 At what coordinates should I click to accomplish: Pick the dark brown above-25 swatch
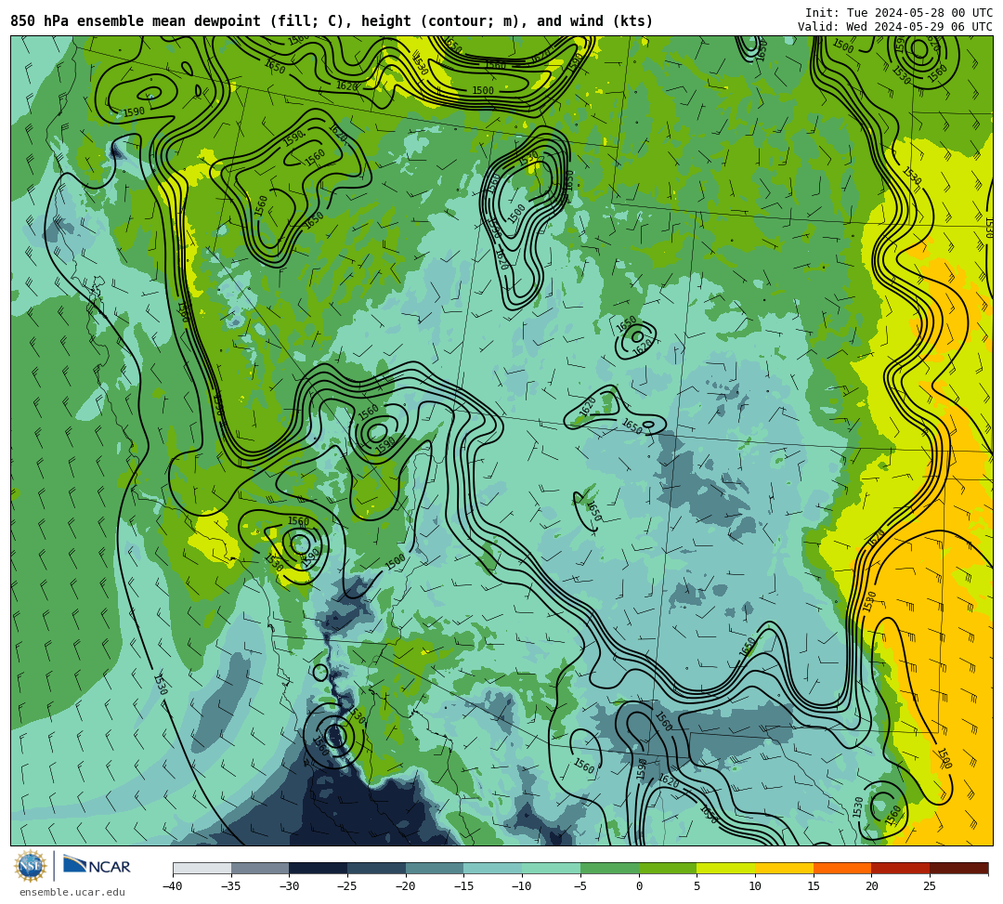coord(958,868)
